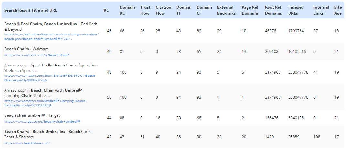Sort by the Site Age column header

338,10
